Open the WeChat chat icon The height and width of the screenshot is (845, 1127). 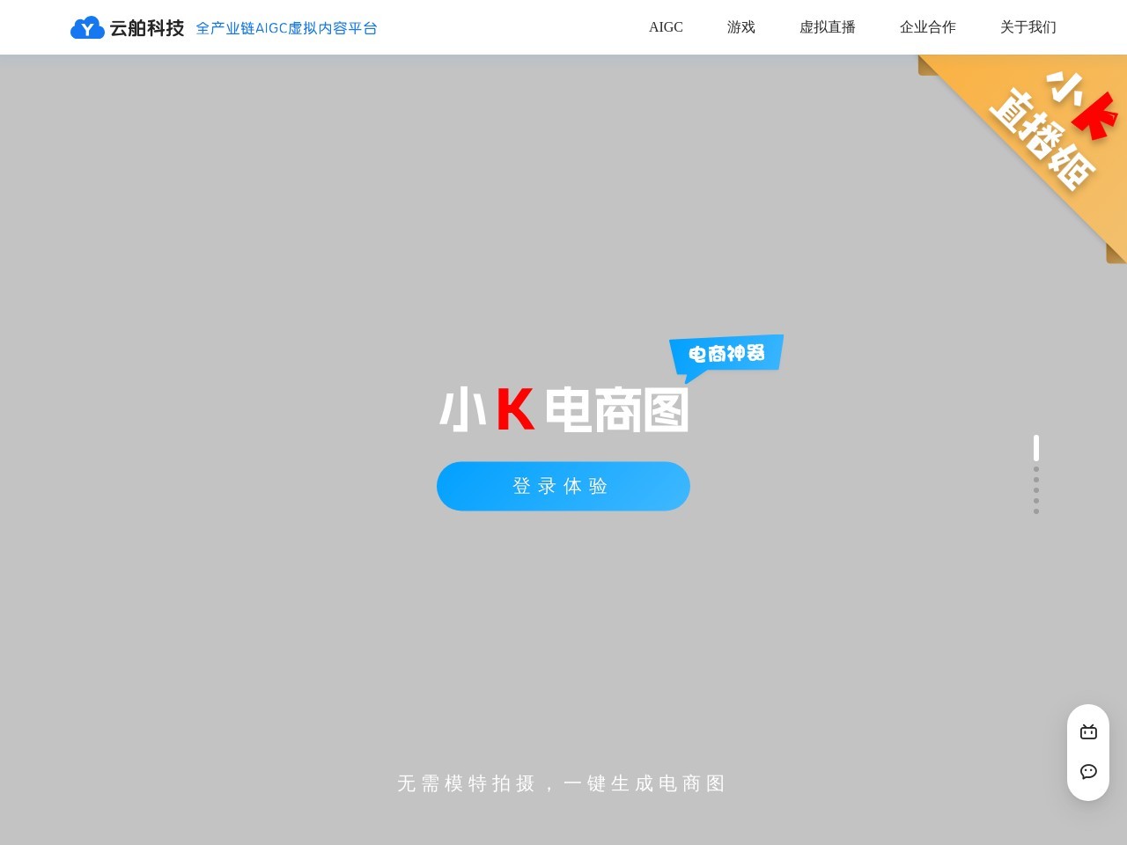[x=1088, y=773]
